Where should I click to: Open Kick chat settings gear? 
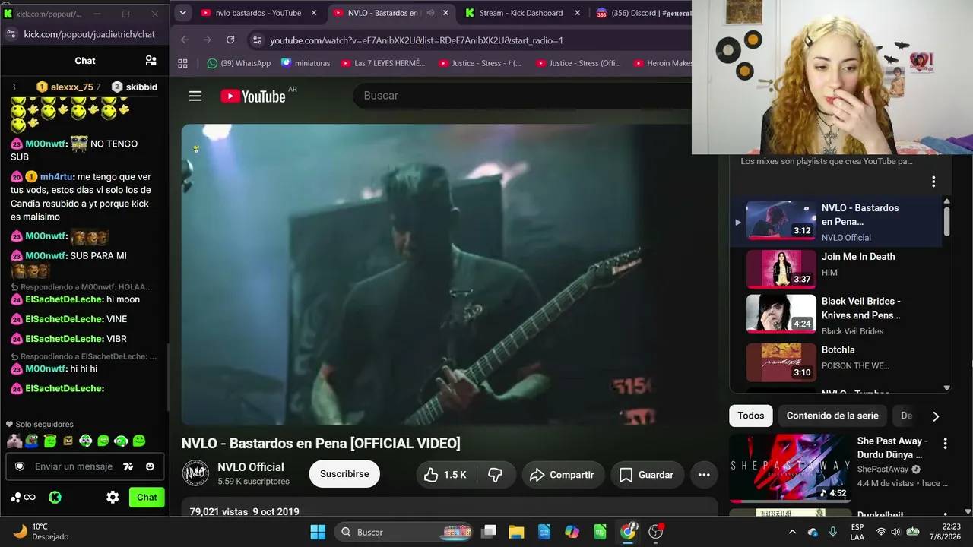pyautogui.click(x=113, y=498)
